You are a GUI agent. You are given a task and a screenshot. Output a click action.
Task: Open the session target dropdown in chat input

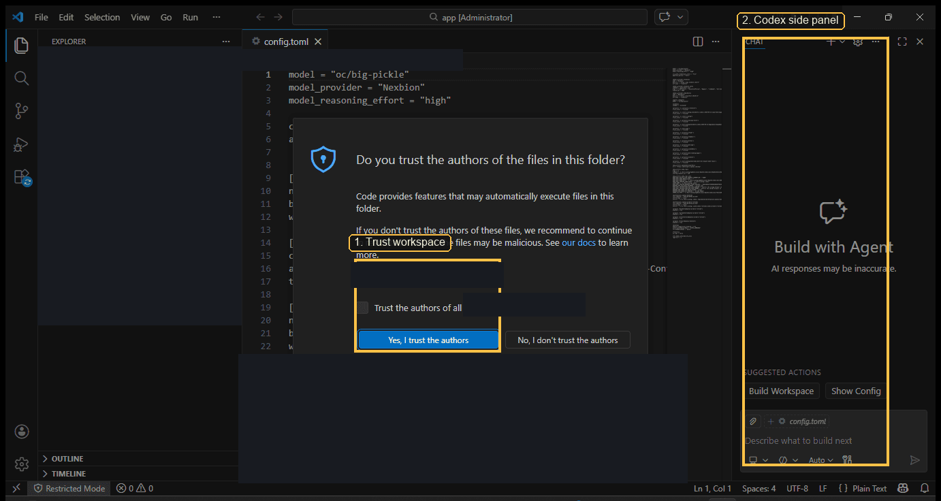click(759, 460)
